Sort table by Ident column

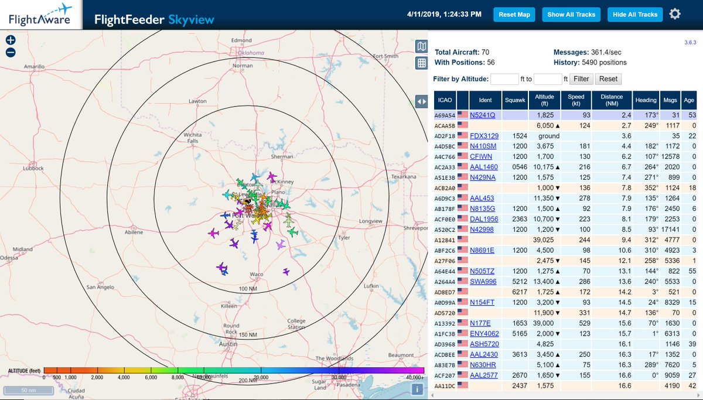(x=485, y=100)
